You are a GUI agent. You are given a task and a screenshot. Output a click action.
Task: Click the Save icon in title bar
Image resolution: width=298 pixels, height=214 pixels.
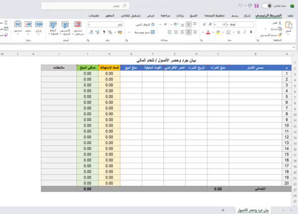coord(257,5)
